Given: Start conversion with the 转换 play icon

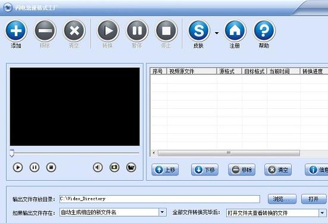Looking at the screenshot, I should [x=108, y=30].
